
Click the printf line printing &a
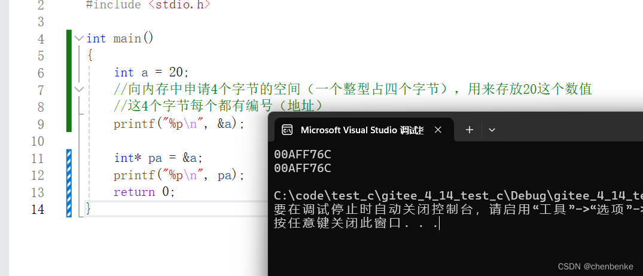(179, 124)
